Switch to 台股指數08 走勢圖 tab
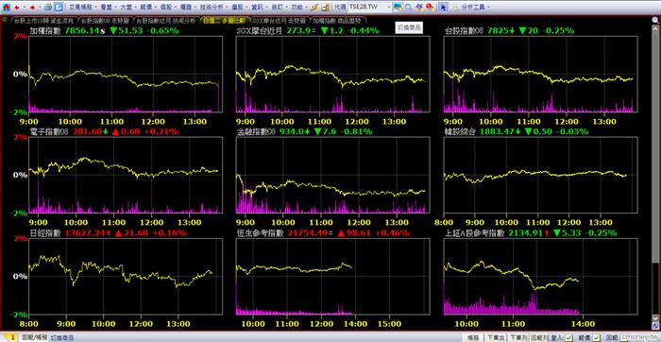661x342 pixels. tap(106, 20)
